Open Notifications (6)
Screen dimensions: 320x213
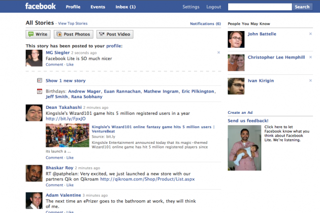(x=206, y=24)
